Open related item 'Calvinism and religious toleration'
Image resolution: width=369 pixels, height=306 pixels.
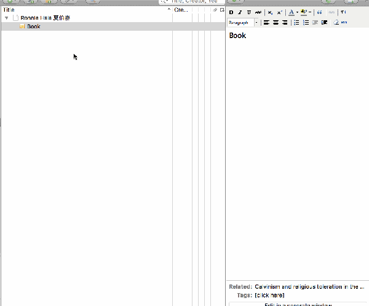pyautogui.click(x=309, y=287)
